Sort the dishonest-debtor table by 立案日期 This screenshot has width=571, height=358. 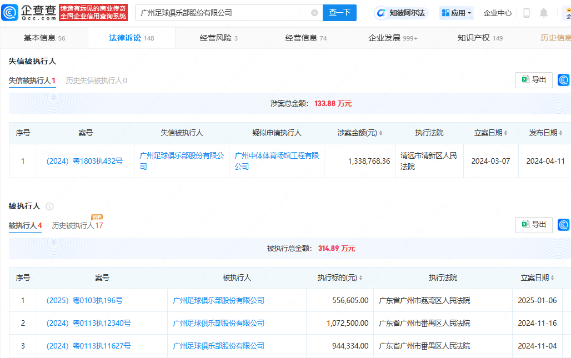(x=506, y=133)
